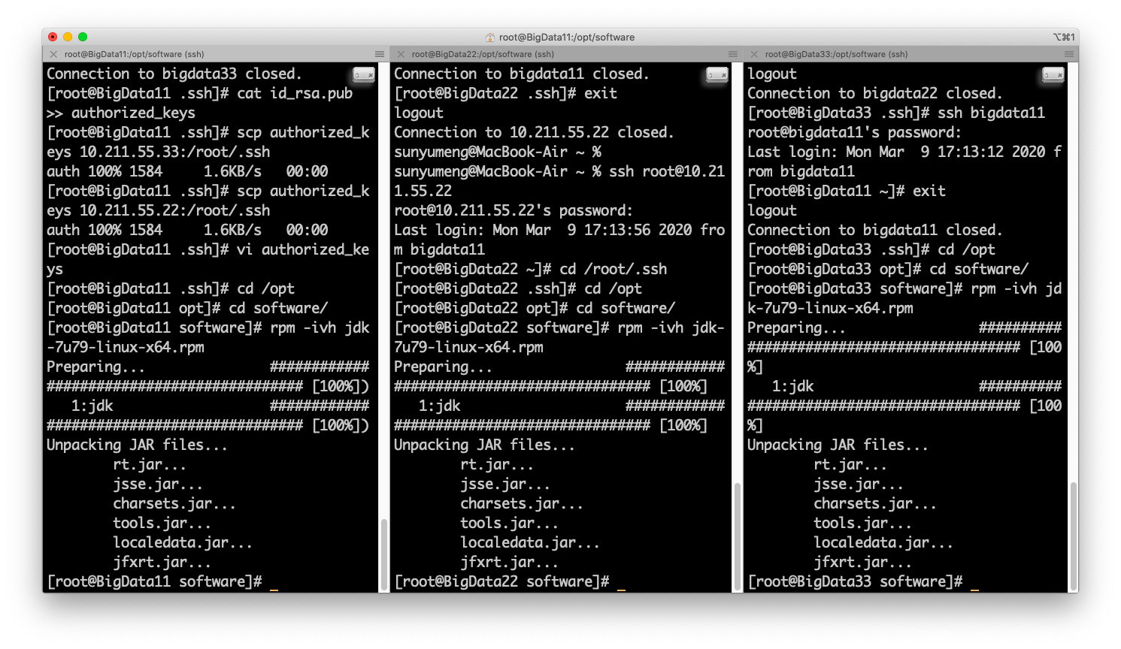Click 'eys 10.211.55.33:/root/.ssh' line

[159, 152]
